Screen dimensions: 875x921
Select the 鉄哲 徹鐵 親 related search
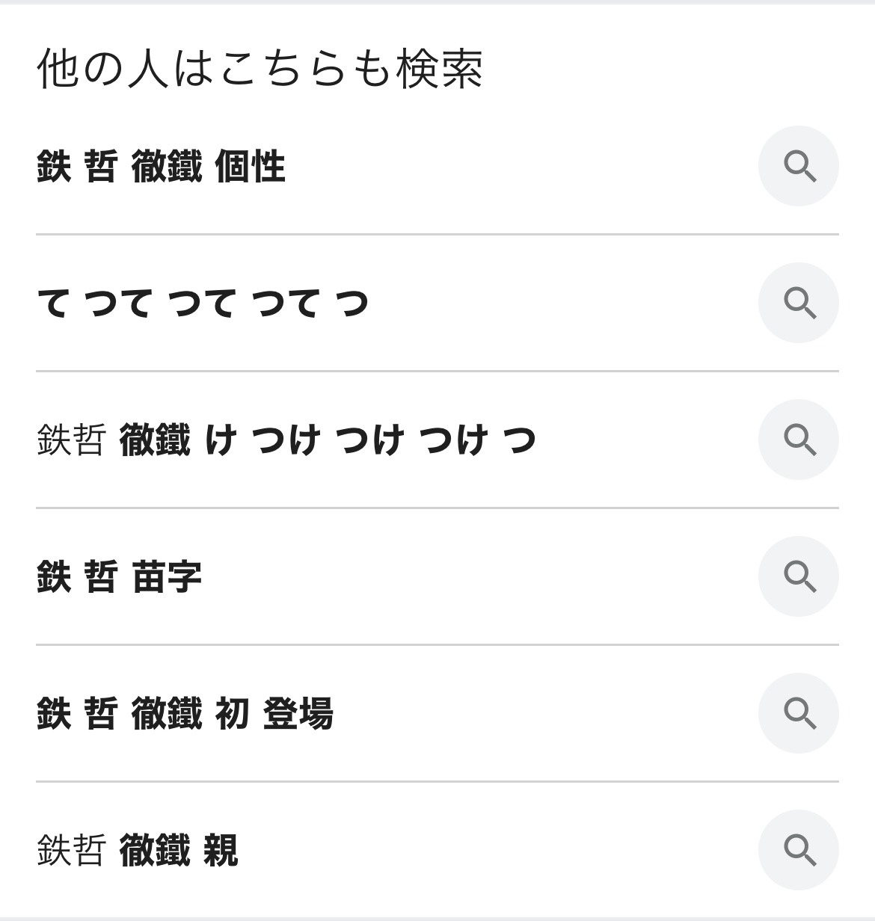[138, 850]
